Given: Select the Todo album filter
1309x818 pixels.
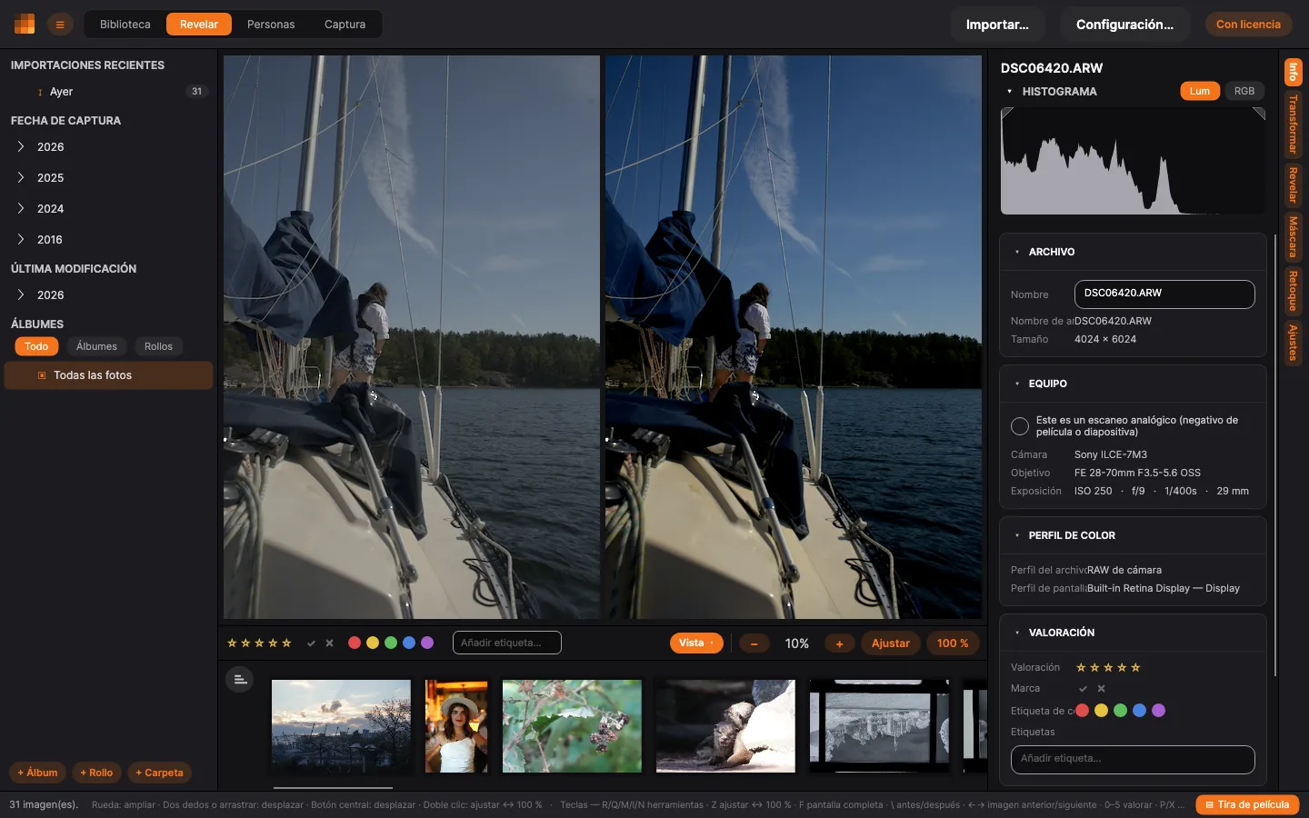Looking at the screenshot, I should coord(36,346).
